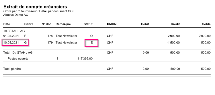
Task: Click the report title Extrait de compte créanciers
Action: click(x=35, y=7)
